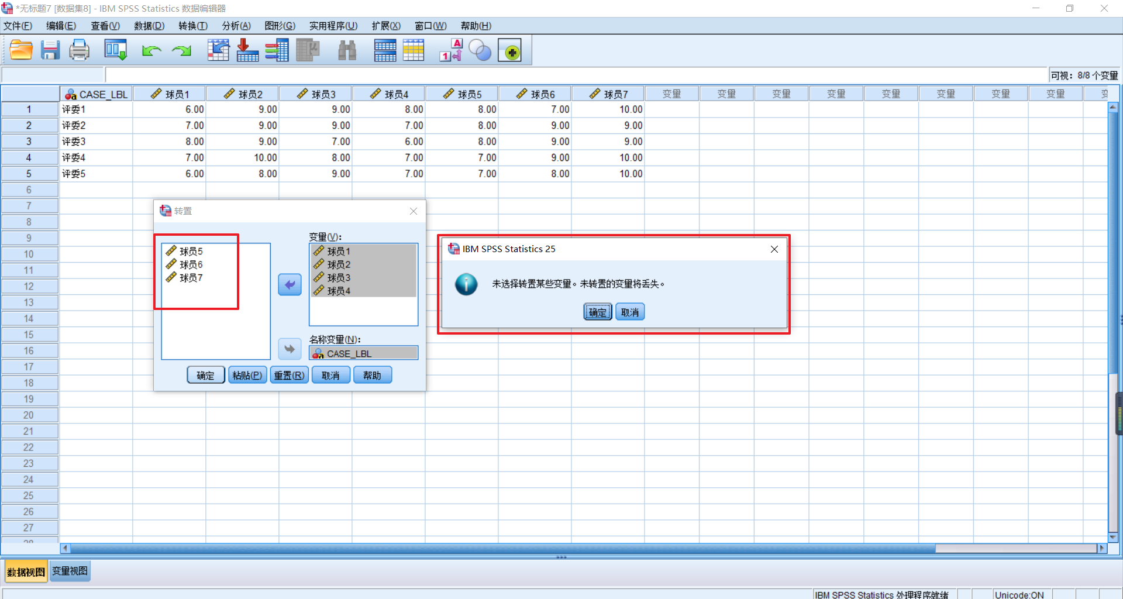Click the horizontal scrollbar right arrow
1123x599 pixels.
point(1103,548)
